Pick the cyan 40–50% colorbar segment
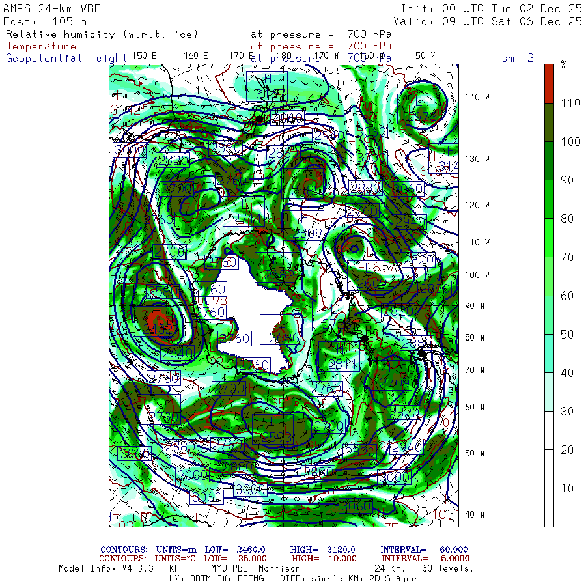The width and height of the screenshot is (586, 586). click(x=549, y=352)
